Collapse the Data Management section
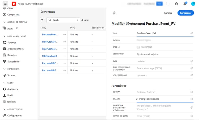The image size is (199, 120). (x=5, y=36)
